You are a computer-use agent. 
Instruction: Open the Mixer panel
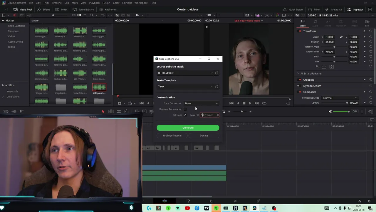314,9
